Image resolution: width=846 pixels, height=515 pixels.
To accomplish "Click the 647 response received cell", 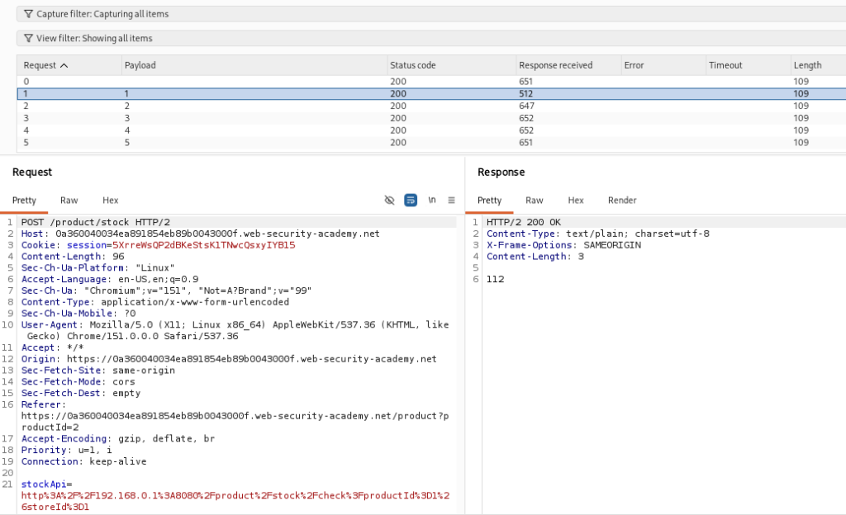I will click(x=526, y=106).
